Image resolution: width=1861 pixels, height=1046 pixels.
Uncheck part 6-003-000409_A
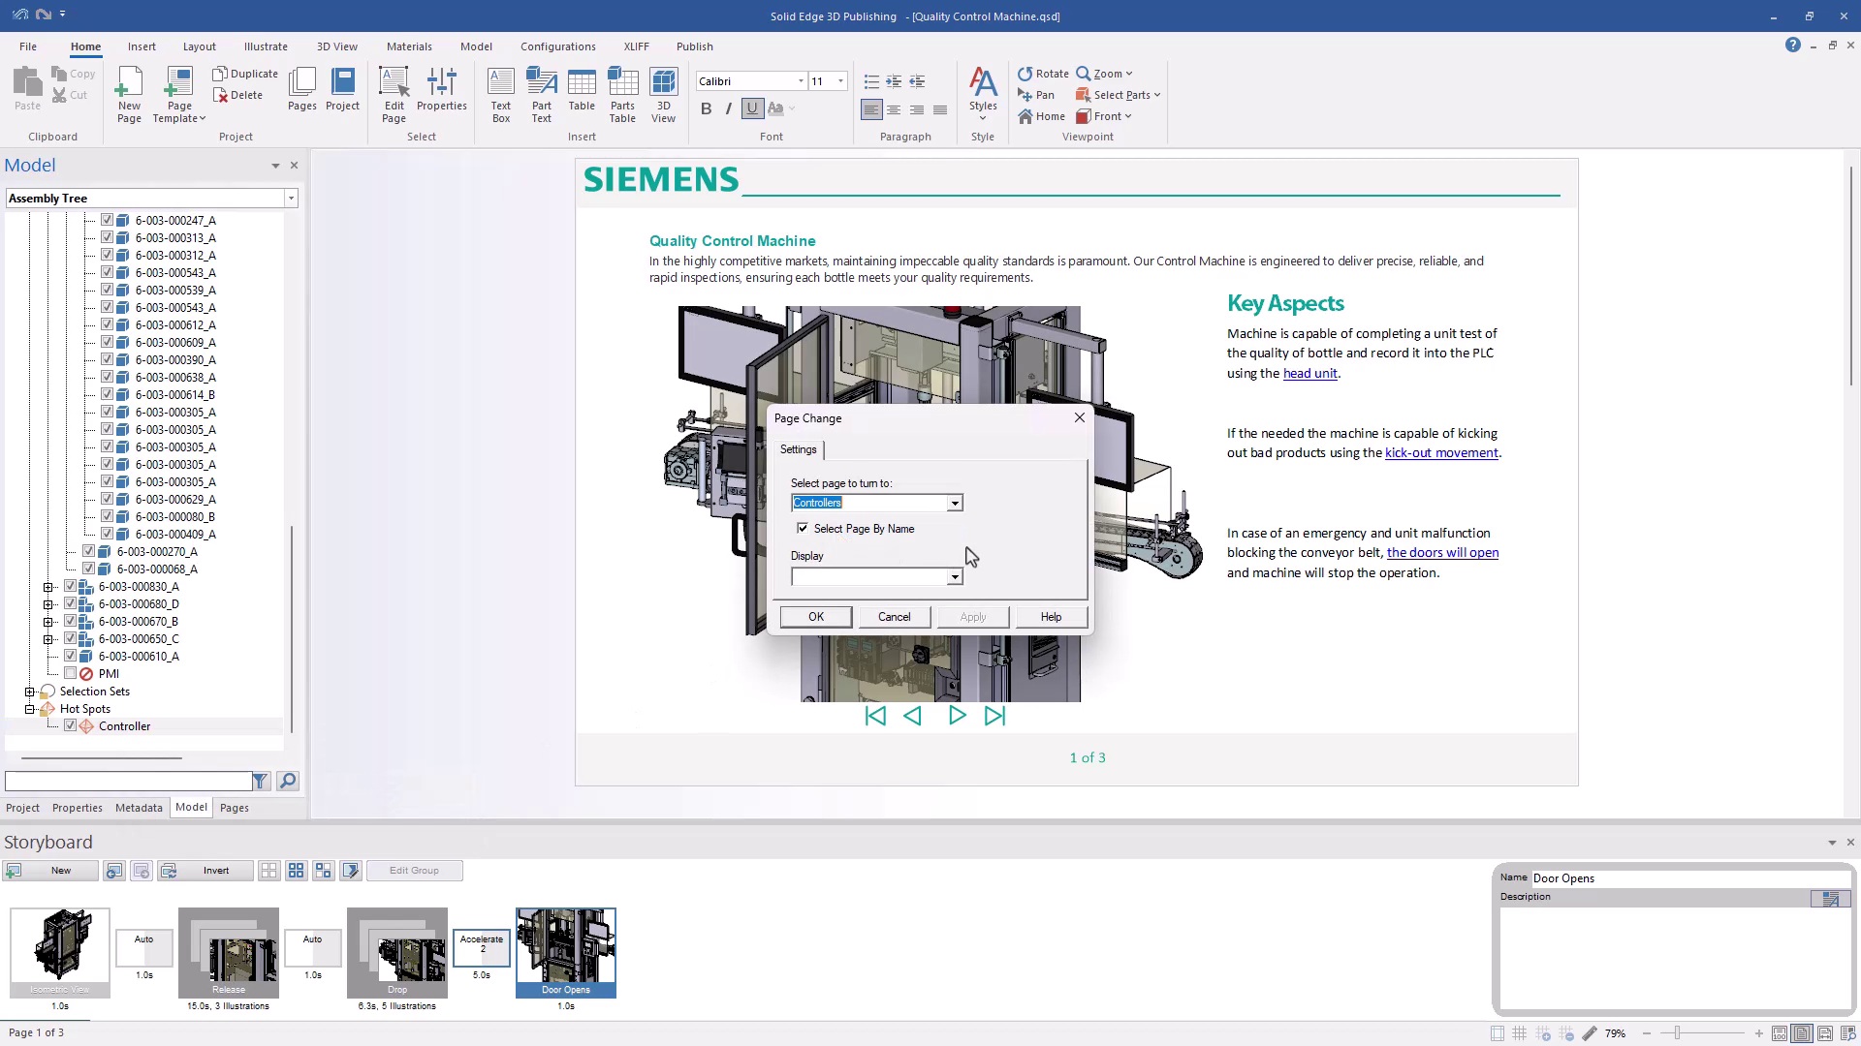107,534
